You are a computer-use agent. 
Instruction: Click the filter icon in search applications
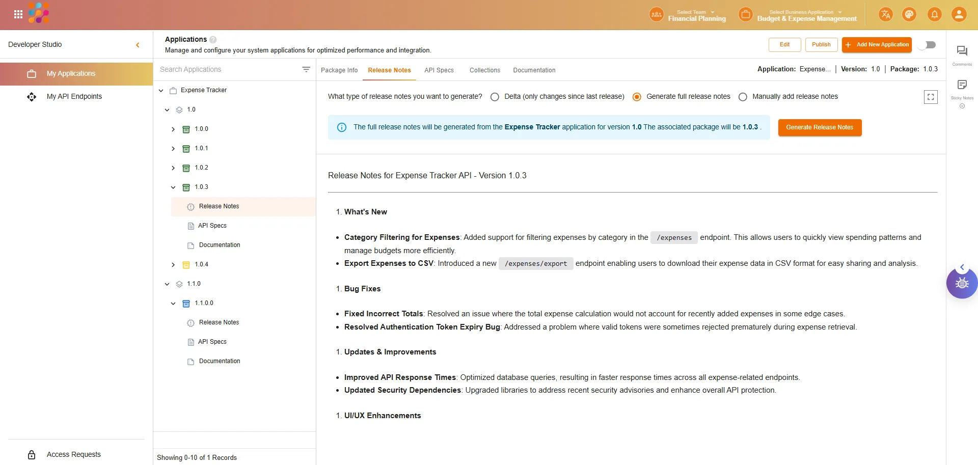(x=306, y=69)
